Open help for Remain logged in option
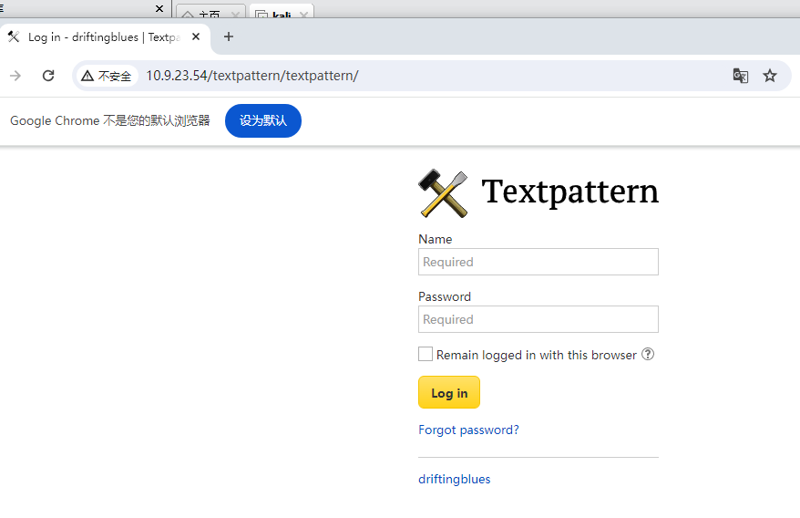The width and height of the screenshot is (800, 518). 648,354
